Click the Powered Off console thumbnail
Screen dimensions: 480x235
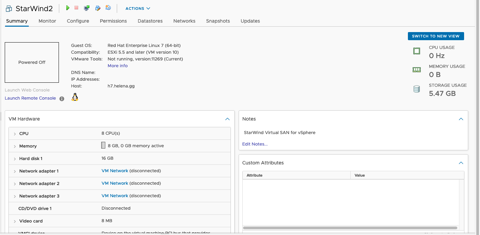32,62
